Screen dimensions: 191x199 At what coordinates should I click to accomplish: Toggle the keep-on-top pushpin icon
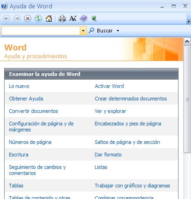coord(94,18)
